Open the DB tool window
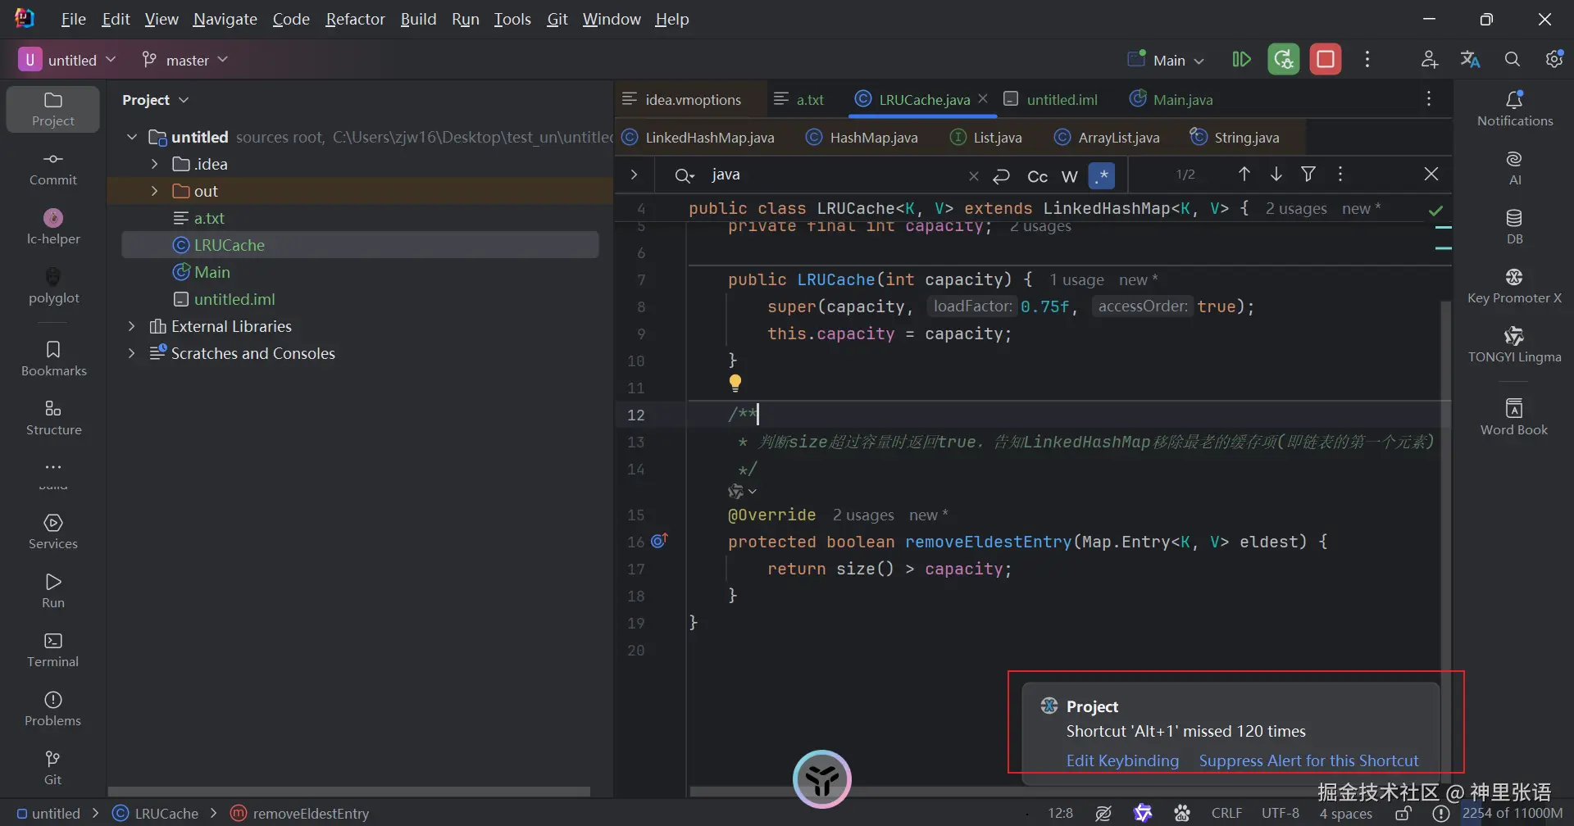Screen dimensions: 1574x826 click(1514, 227)
